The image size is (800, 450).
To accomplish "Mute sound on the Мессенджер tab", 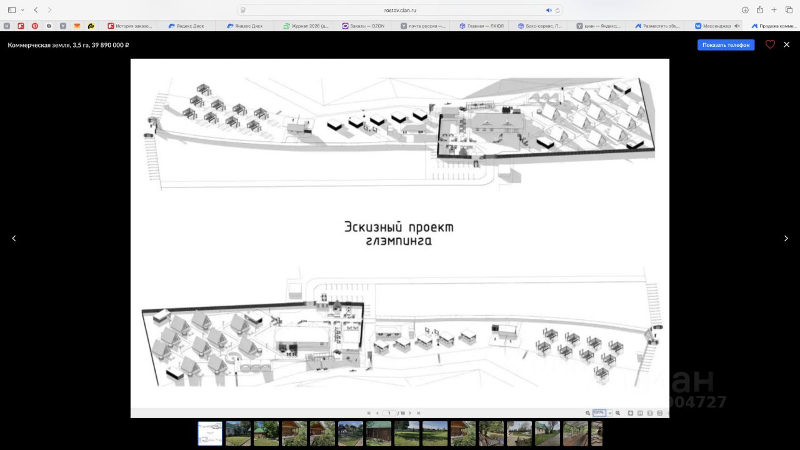I will point(737,26).
